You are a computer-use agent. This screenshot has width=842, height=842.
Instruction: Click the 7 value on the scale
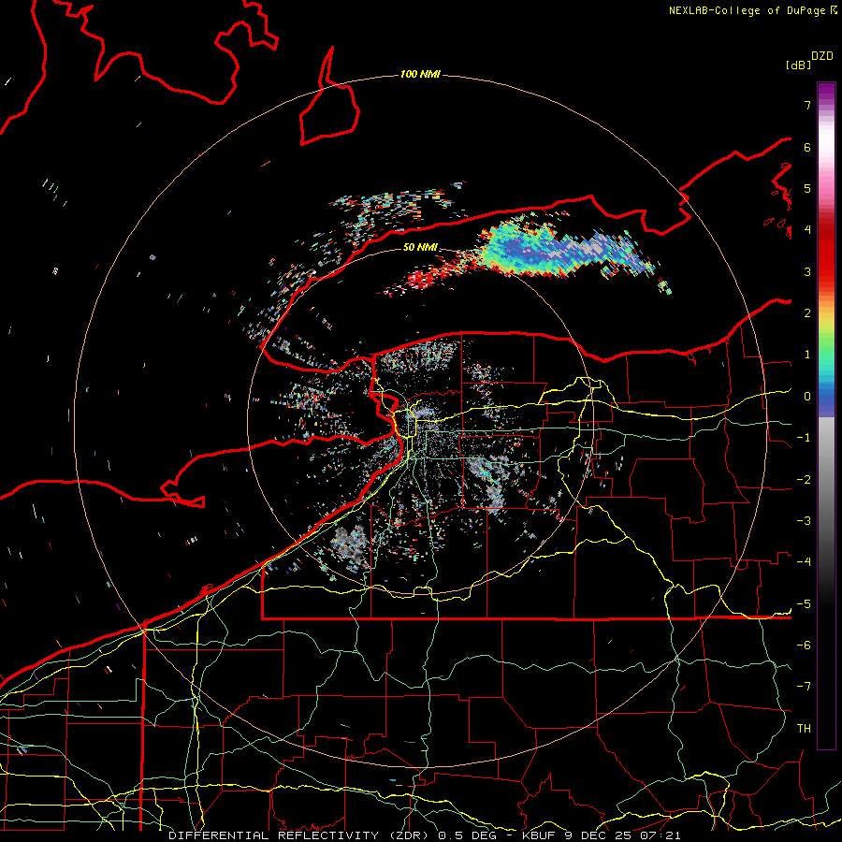(807, 105)
